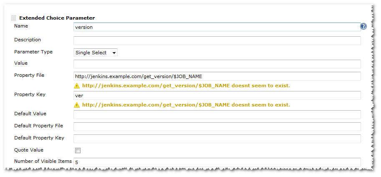Click the warning icon under Property File
Viewport: 381px width, 177px height.
[77, 86]
